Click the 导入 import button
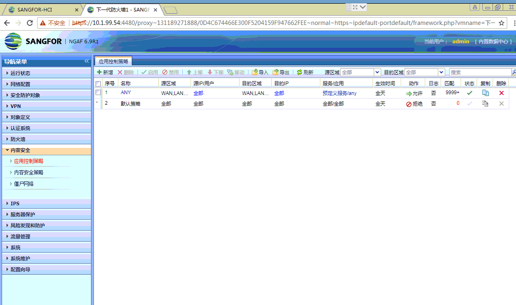 [x=260, y=72]
